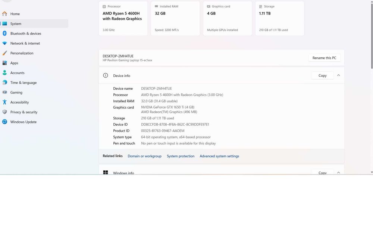373x249 pixels.
Task: Click the Network wifi icon
Action: pyautogui.click(x=4, y=43)
